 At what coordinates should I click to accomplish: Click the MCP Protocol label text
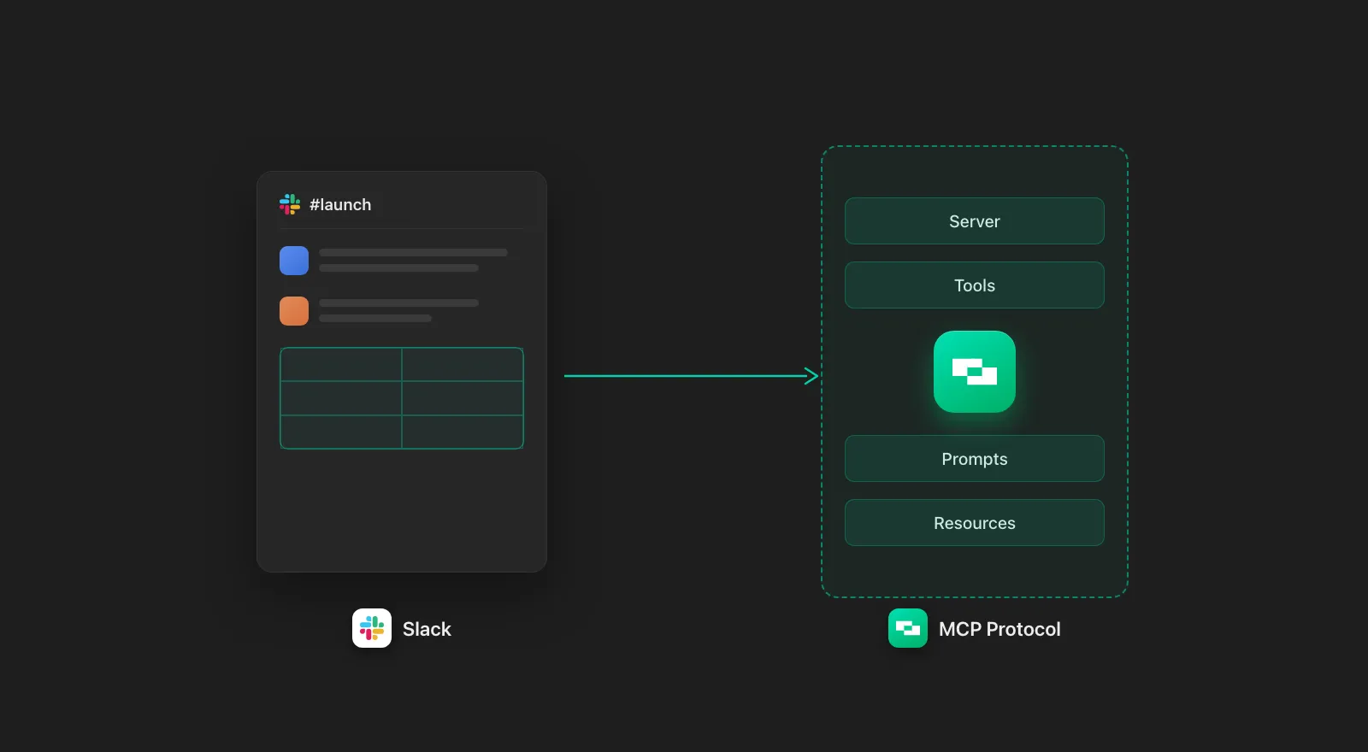tap(999, 629)
